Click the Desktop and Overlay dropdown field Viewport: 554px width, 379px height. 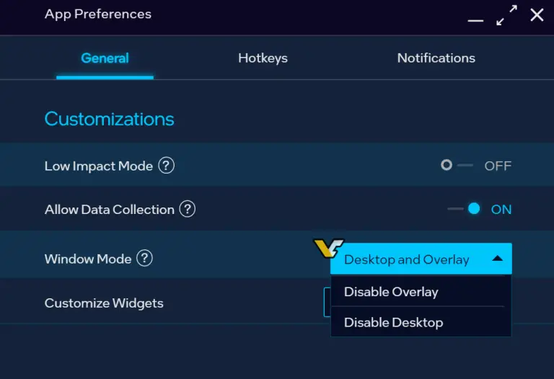click(x=408, y=259)
